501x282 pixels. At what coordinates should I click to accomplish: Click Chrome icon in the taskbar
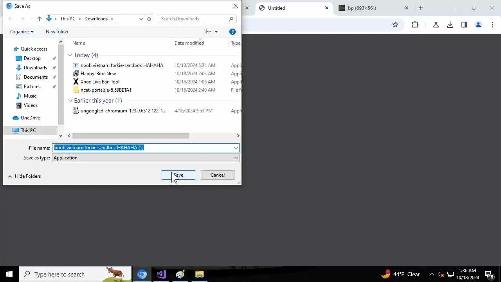(x=142, y=274)
